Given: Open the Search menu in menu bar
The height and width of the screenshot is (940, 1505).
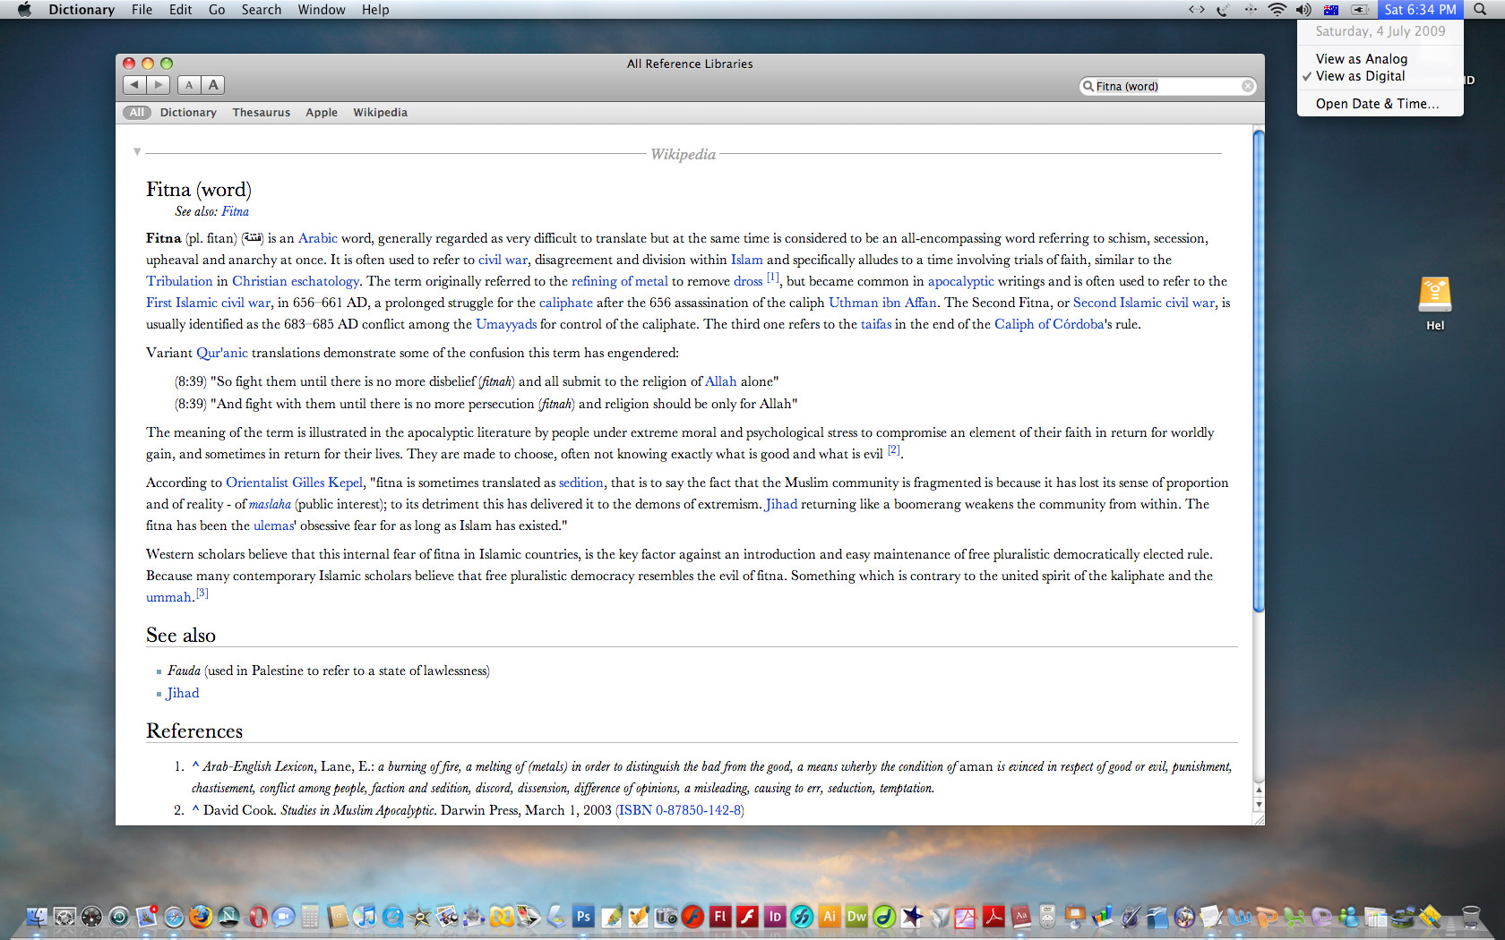Looking at the screenshot, I should point(261,10).
